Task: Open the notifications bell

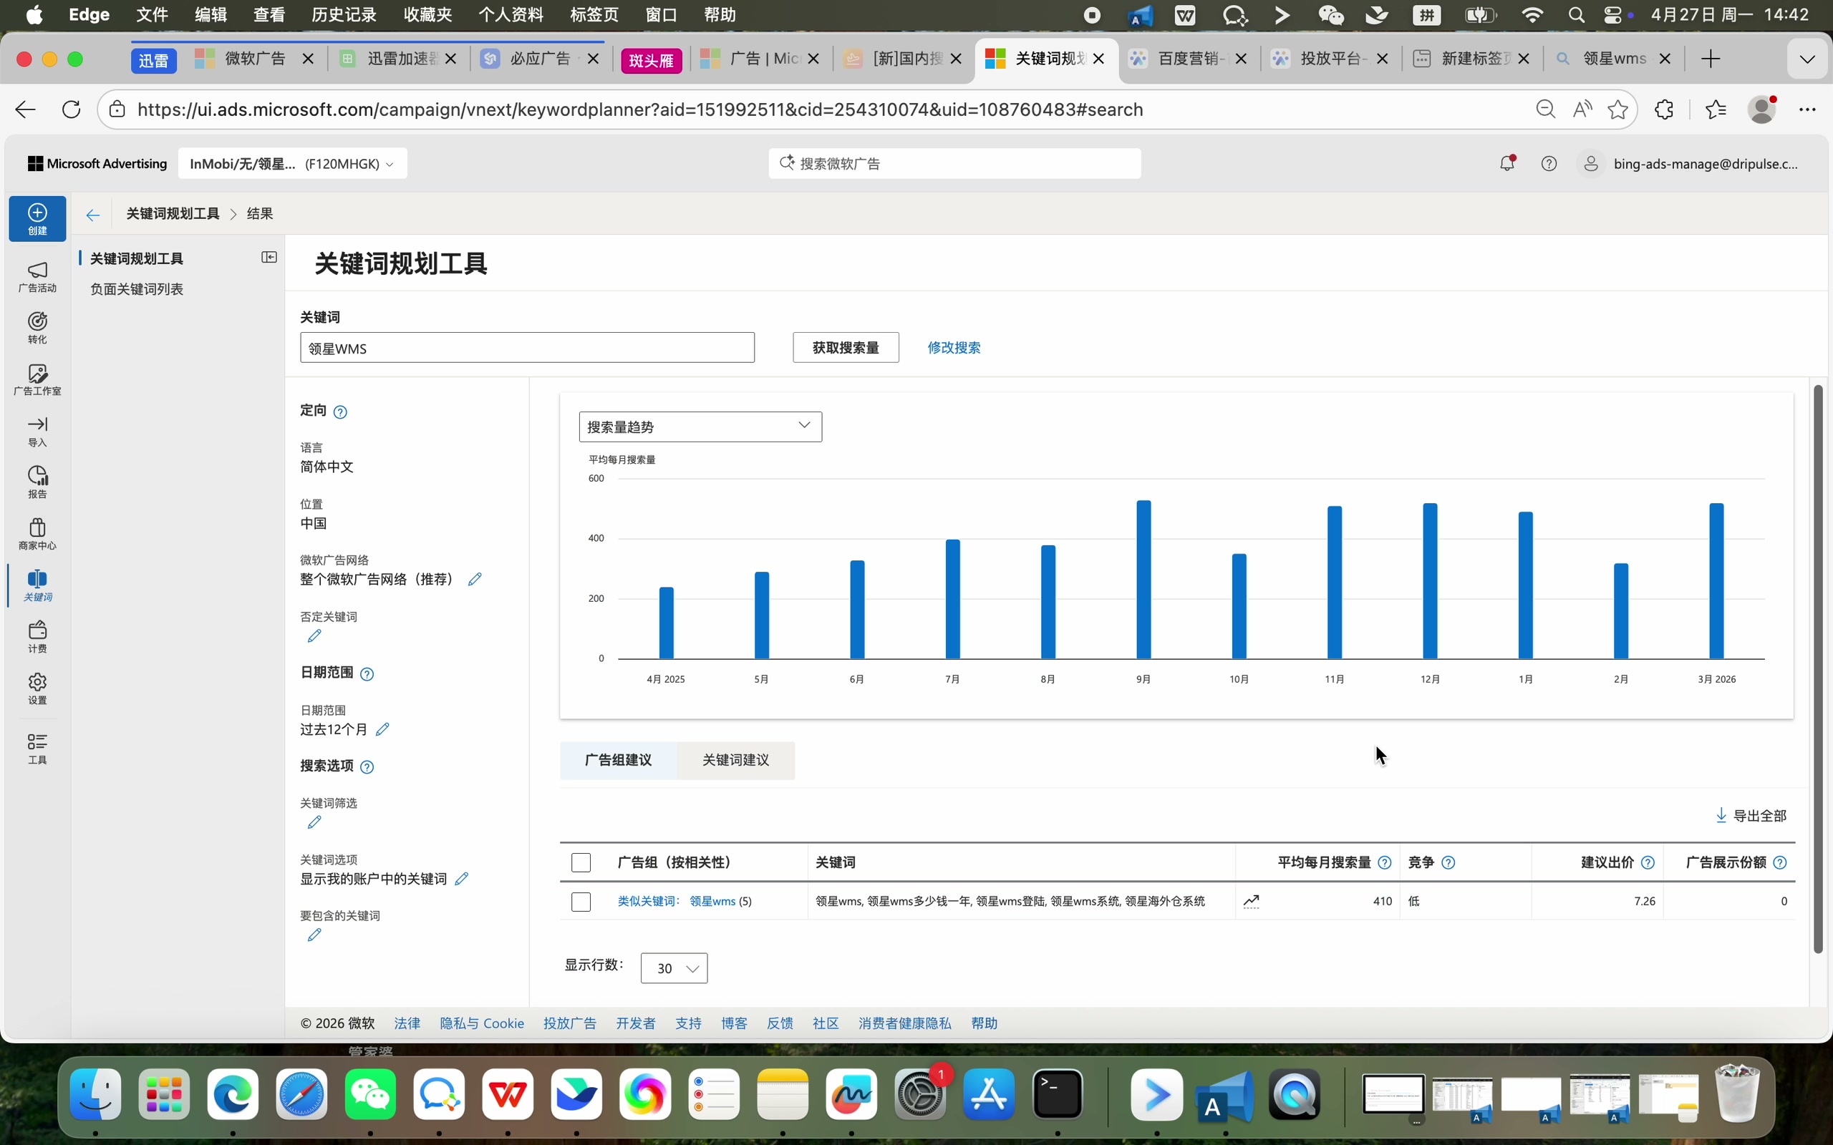Action: coord(1506,164)
